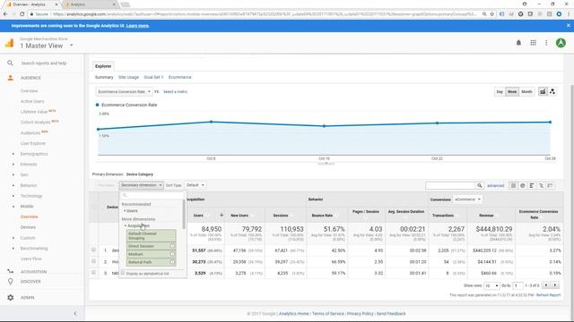Reload the page in Chrome
The width and height of the screenshot is (574, 322).
coord(22,14)
